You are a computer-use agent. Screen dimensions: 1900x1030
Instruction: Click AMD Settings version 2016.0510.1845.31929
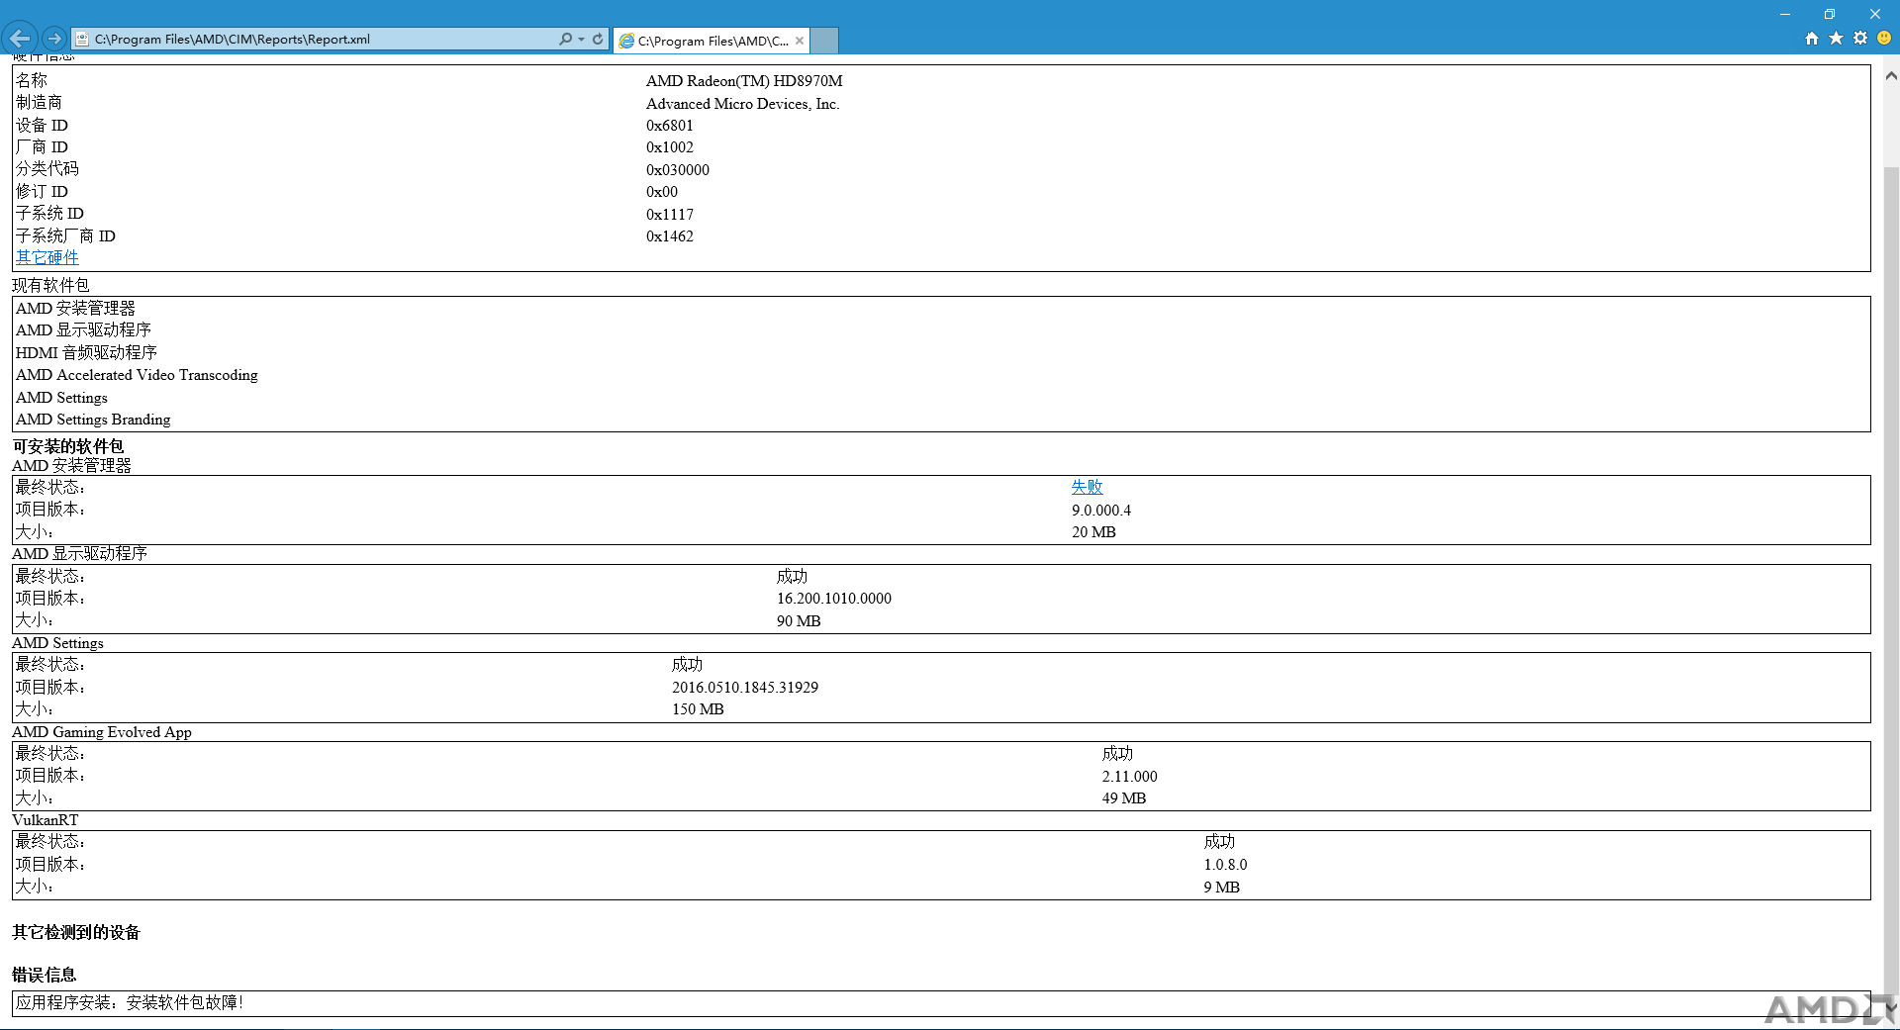pyautogui.click(x=745, y=688)
